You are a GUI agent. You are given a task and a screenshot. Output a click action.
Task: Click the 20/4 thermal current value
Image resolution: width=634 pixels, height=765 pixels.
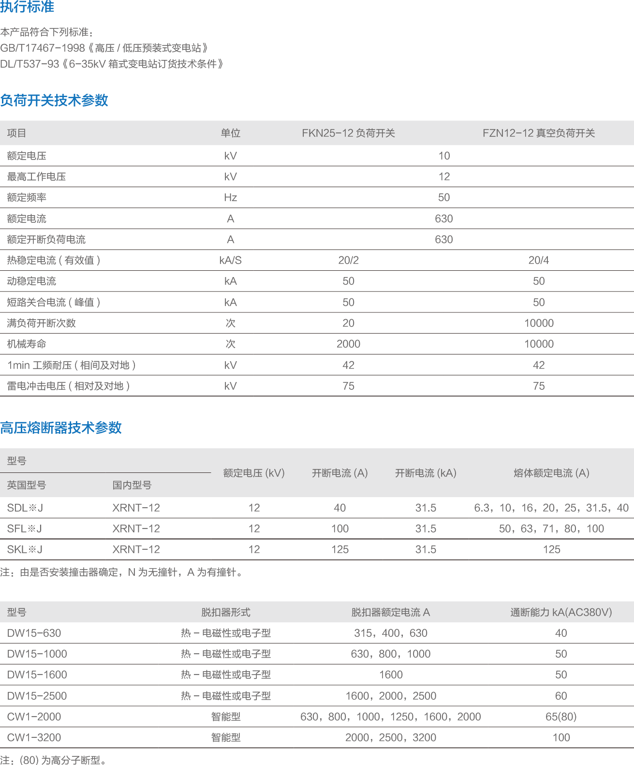pyautogui.click(x=539, y=260)
